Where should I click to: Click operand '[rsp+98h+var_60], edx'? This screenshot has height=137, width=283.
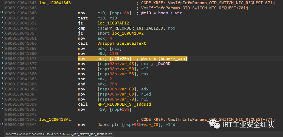click(x=123, y=89)
